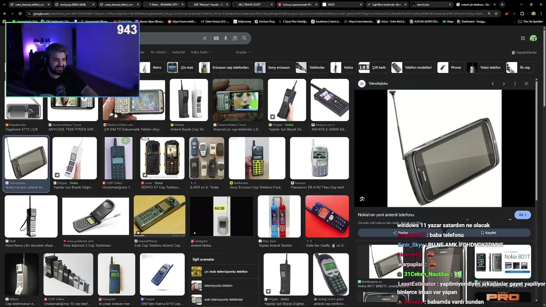Click the Paylaş share button

(x=401, y=233)
